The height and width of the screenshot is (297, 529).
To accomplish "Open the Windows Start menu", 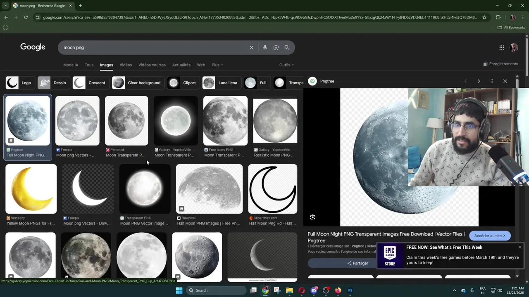I will [x=179, y=290].
